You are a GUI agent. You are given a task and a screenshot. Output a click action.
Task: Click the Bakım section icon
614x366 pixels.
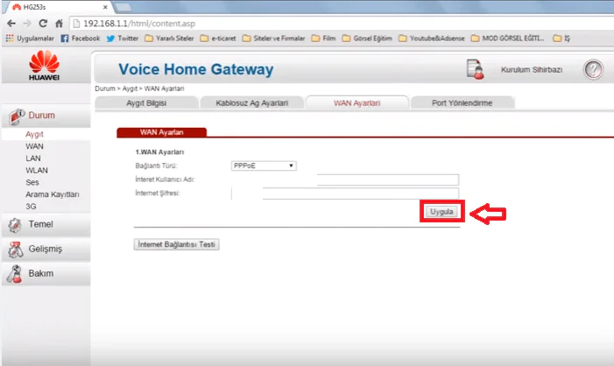[x=15, y=274]
